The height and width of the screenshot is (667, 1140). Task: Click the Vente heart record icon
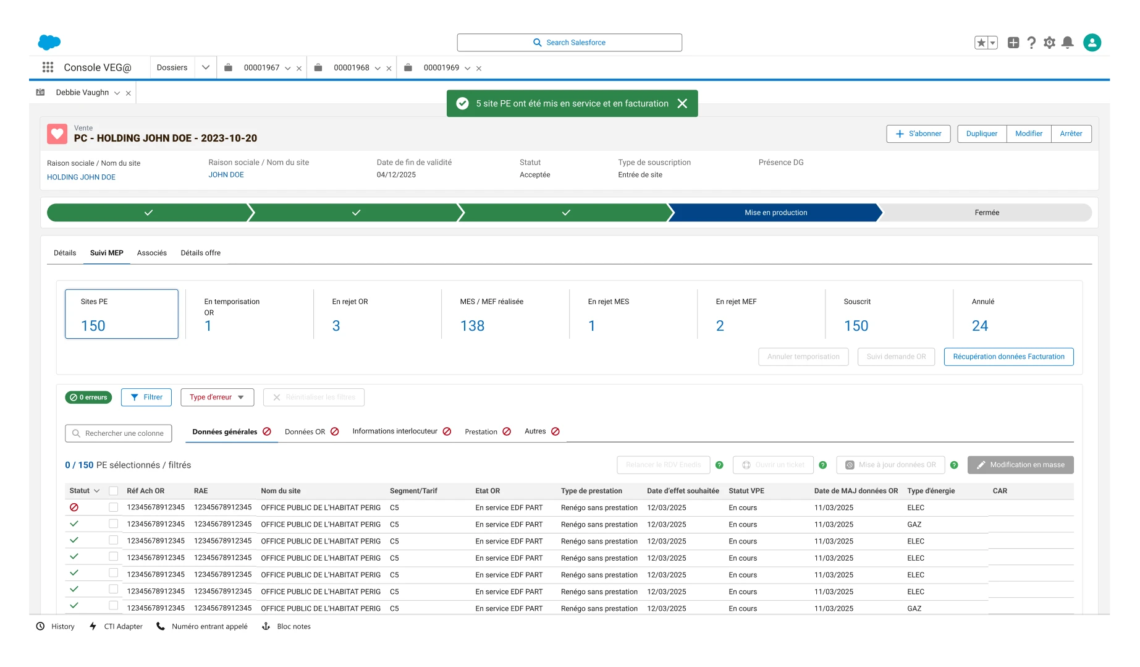pos(57,134)
